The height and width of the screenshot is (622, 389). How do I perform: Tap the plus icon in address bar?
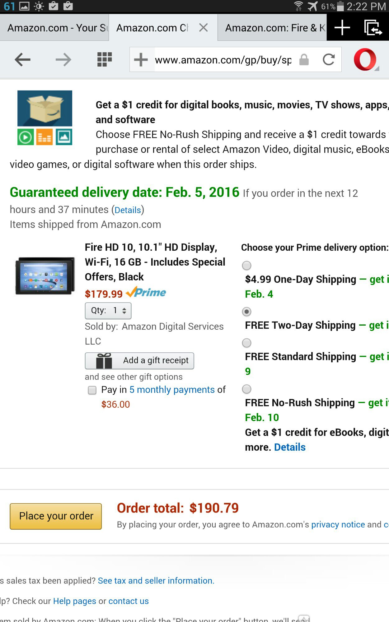pos(141,59)
